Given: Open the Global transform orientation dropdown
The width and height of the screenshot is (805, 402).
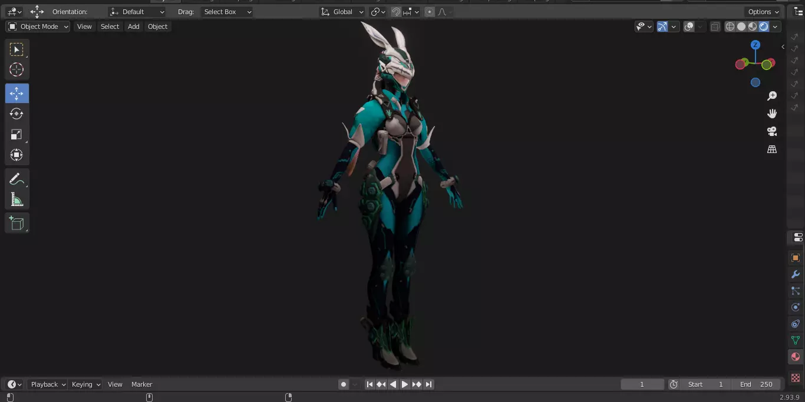Looking at the screenshot, I should (342, 12).
